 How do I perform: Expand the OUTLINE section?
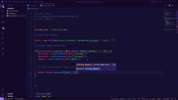click(x=10, y=94)
